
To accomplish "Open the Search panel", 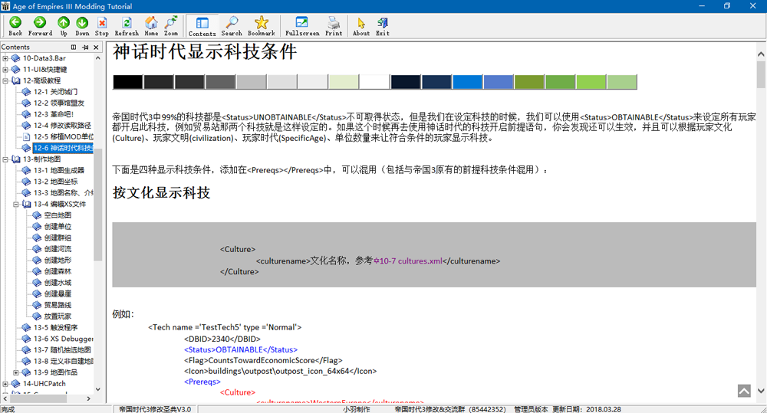I will (232, 26).
